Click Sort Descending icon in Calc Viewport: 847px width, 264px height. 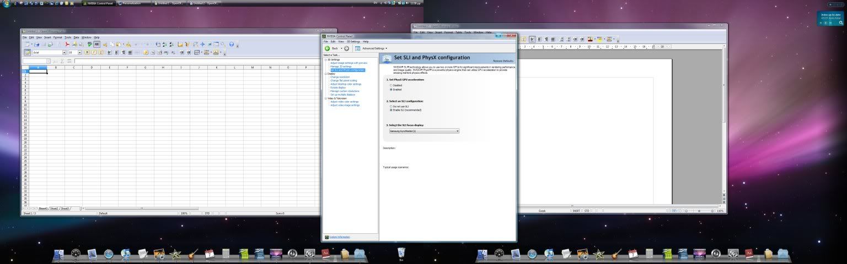coord(171,45)
